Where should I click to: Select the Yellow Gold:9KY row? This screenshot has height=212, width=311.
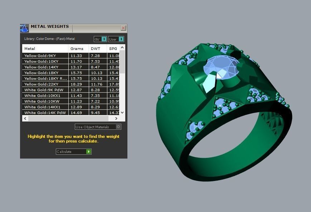click(x=71, y=56)
